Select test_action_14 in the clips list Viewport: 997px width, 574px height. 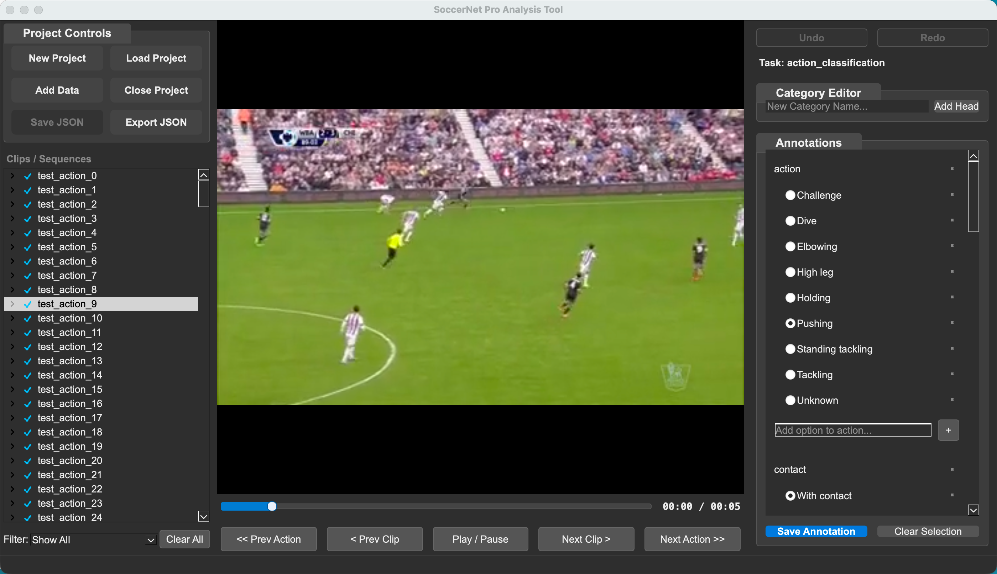click(70, 375)
